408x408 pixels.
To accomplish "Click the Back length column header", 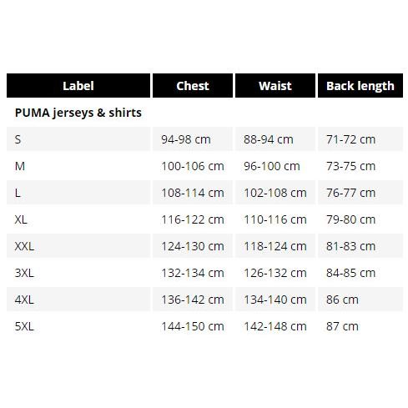I will [x=360, y=86].
